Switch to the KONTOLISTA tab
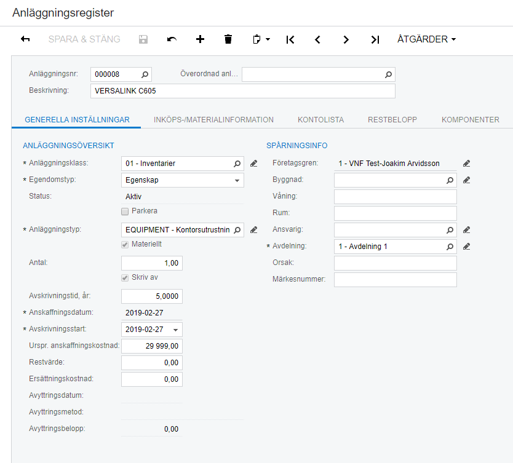Image resolution: width=513 pixels, height=463 pixels. [320, 119]
